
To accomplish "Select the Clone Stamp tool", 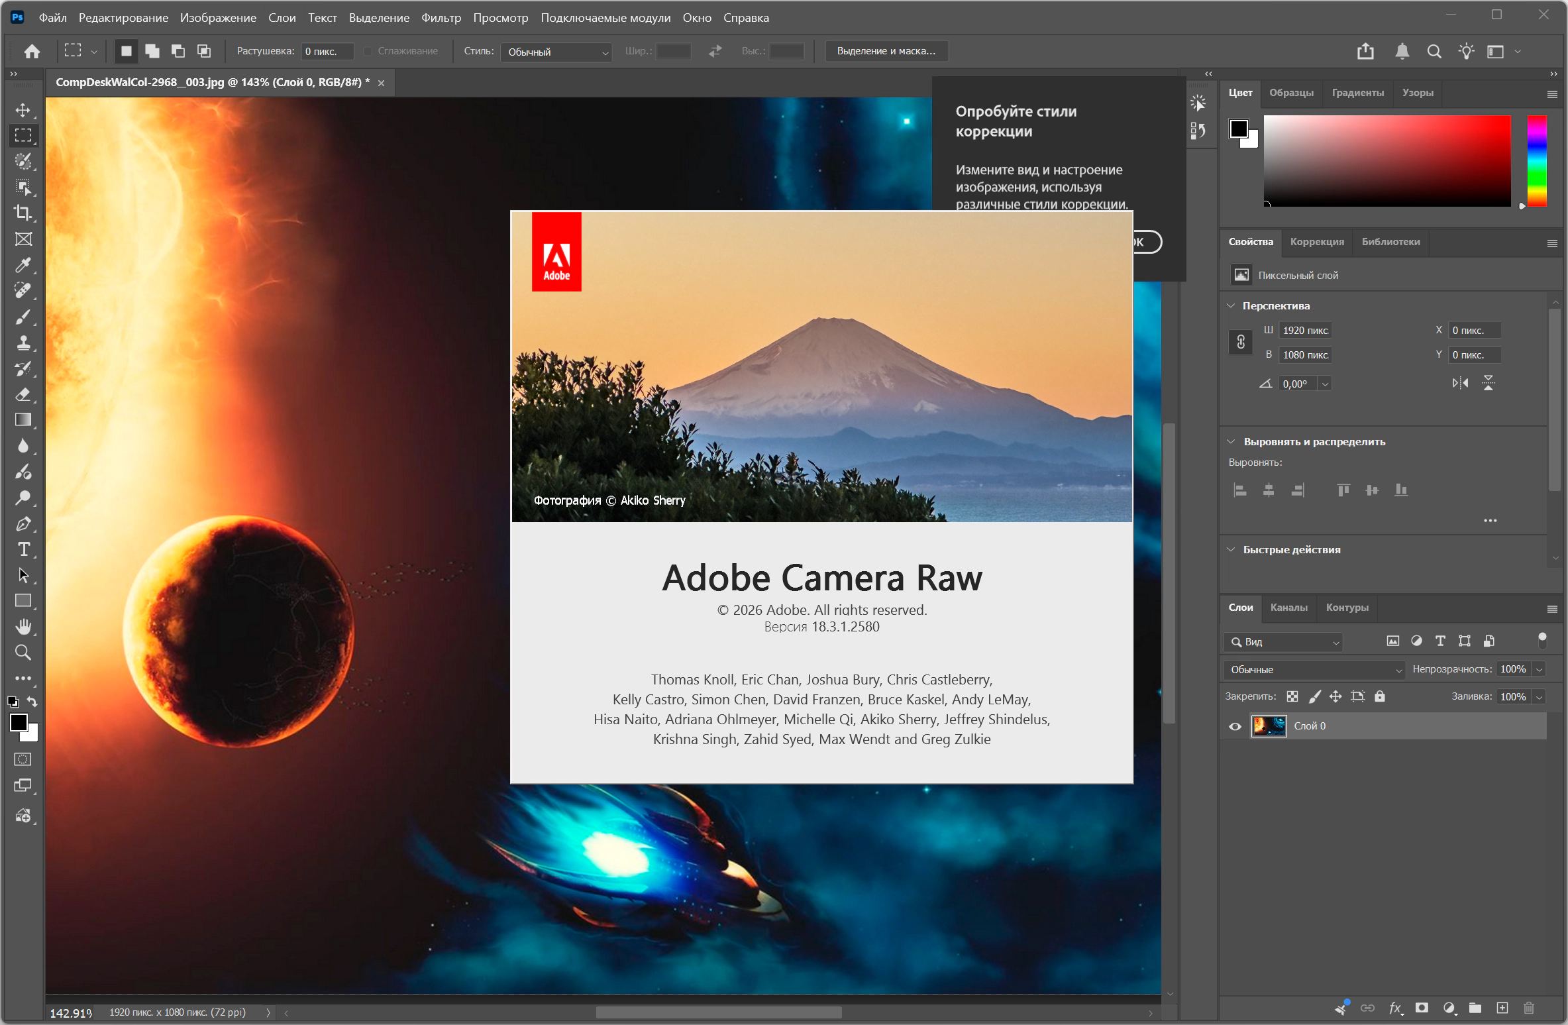I will click(x=23, y=343).
